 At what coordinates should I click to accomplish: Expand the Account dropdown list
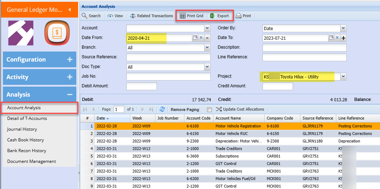207,28
